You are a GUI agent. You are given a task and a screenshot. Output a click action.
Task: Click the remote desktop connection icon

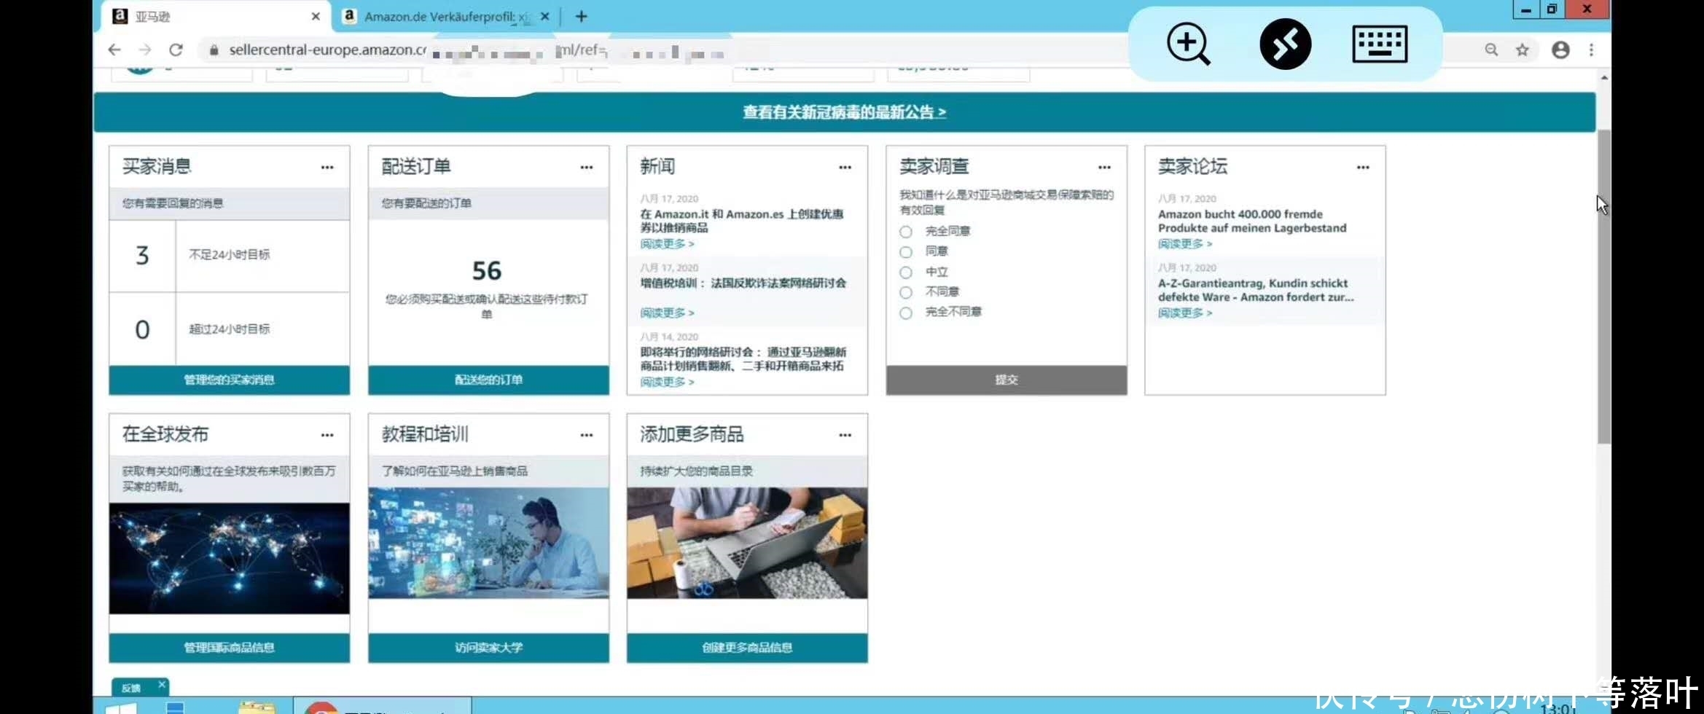[1285, 44]
